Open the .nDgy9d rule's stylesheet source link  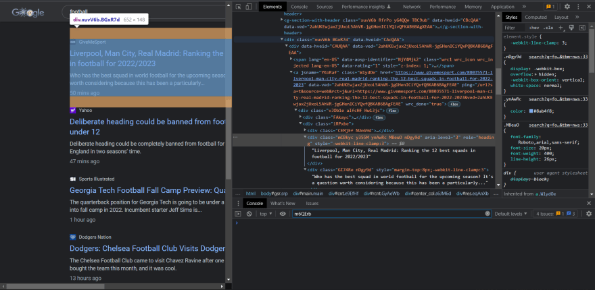[x=558, y=57]
